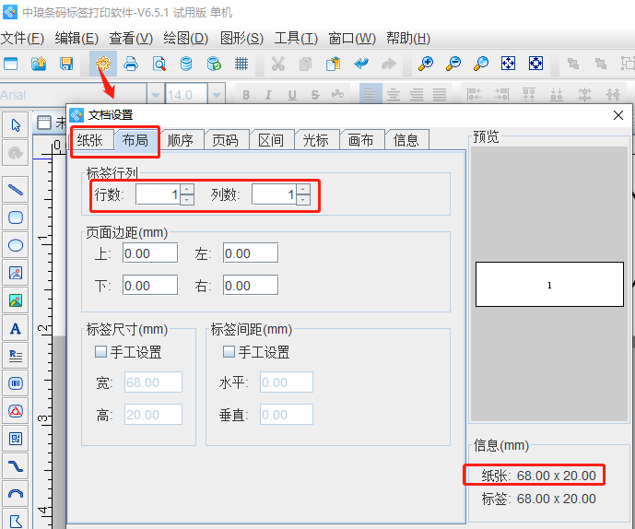The image size is (635, 529).
Task: Select the arrow pointer tool
Action: pyautogui.click(x=16, y=125)
